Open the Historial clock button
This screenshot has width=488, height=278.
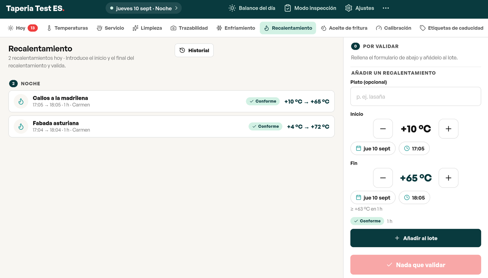[x=194, y=50]
